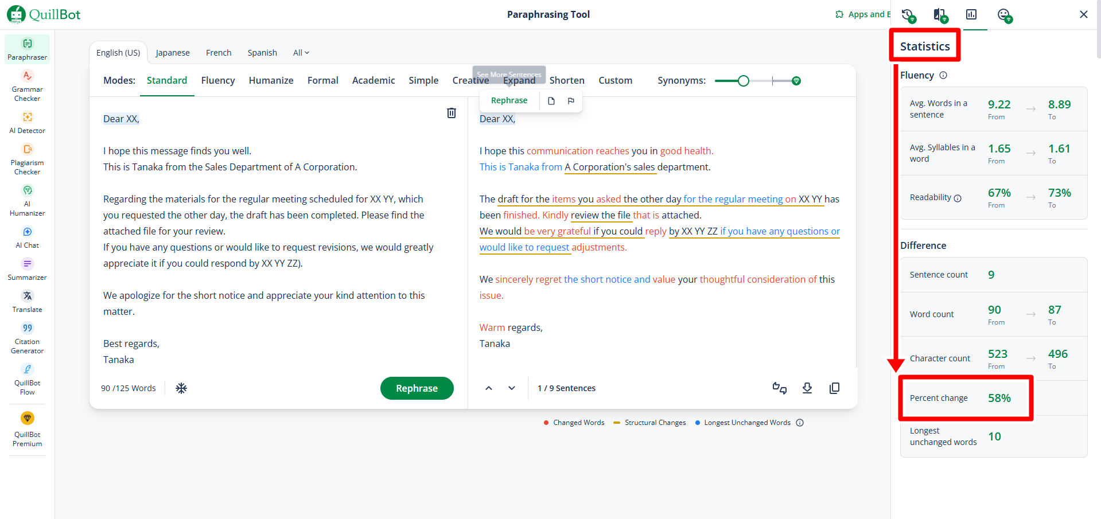
Task: Open the AI Chat sidebar tool
Action: pyautogui.click(x=27, y=237)
